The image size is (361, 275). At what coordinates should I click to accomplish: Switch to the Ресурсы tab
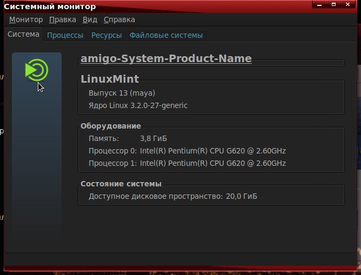coord(106,35)
